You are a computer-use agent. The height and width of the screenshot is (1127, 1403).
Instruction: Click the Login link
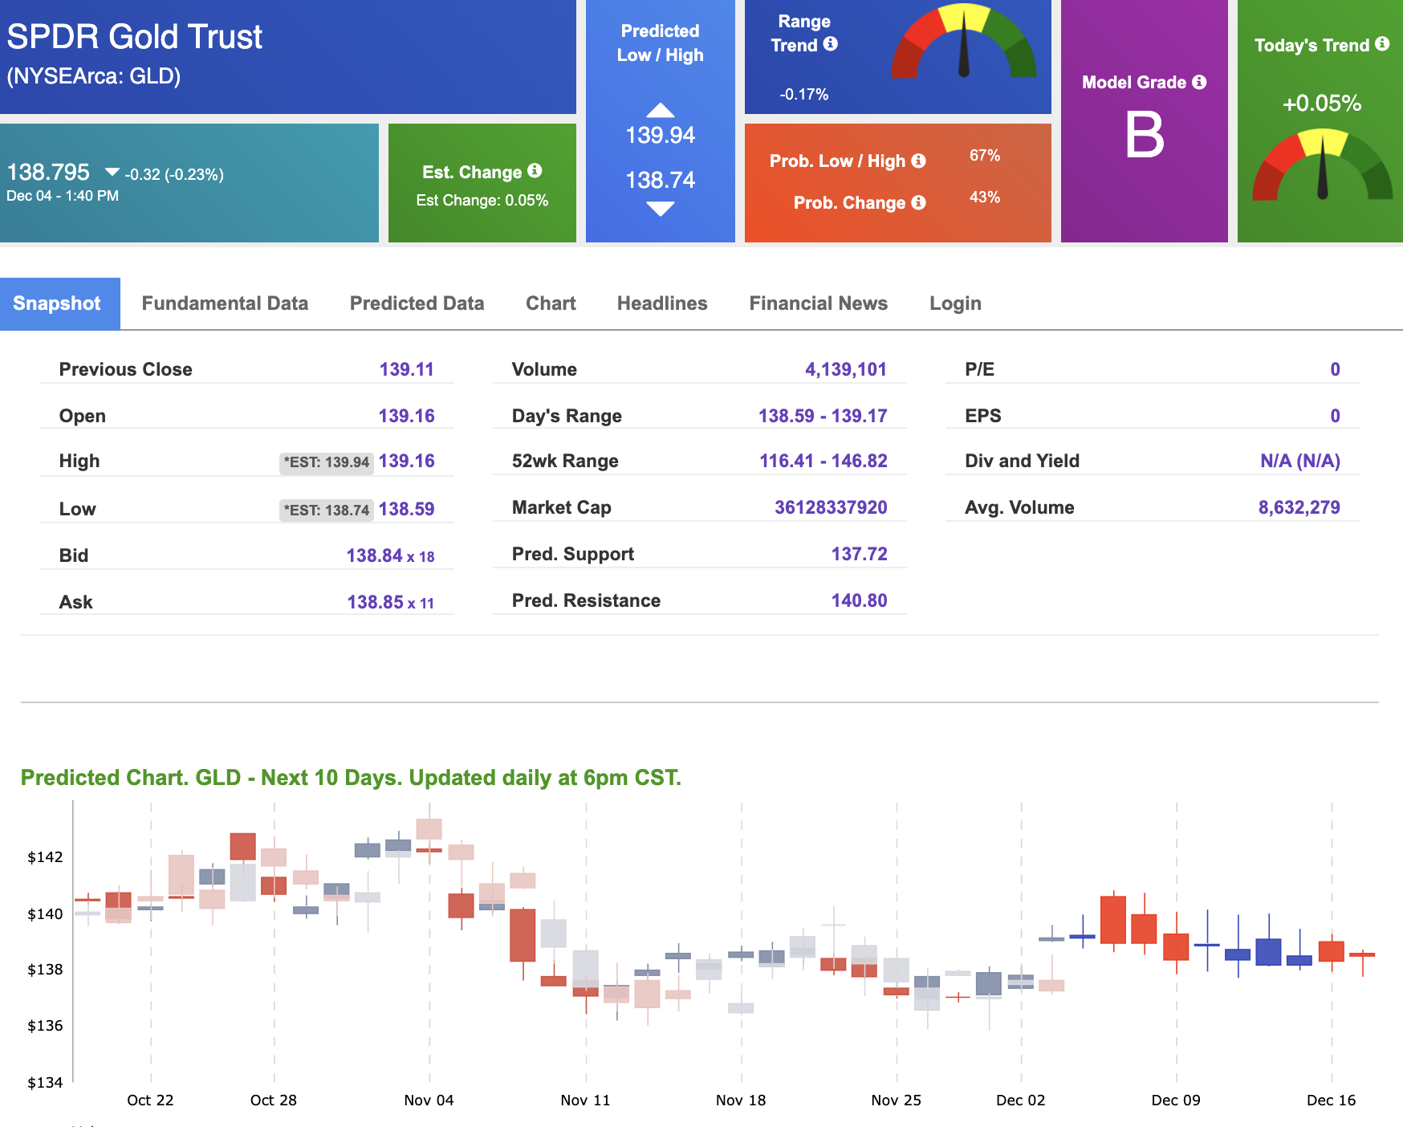pos(955,303)
